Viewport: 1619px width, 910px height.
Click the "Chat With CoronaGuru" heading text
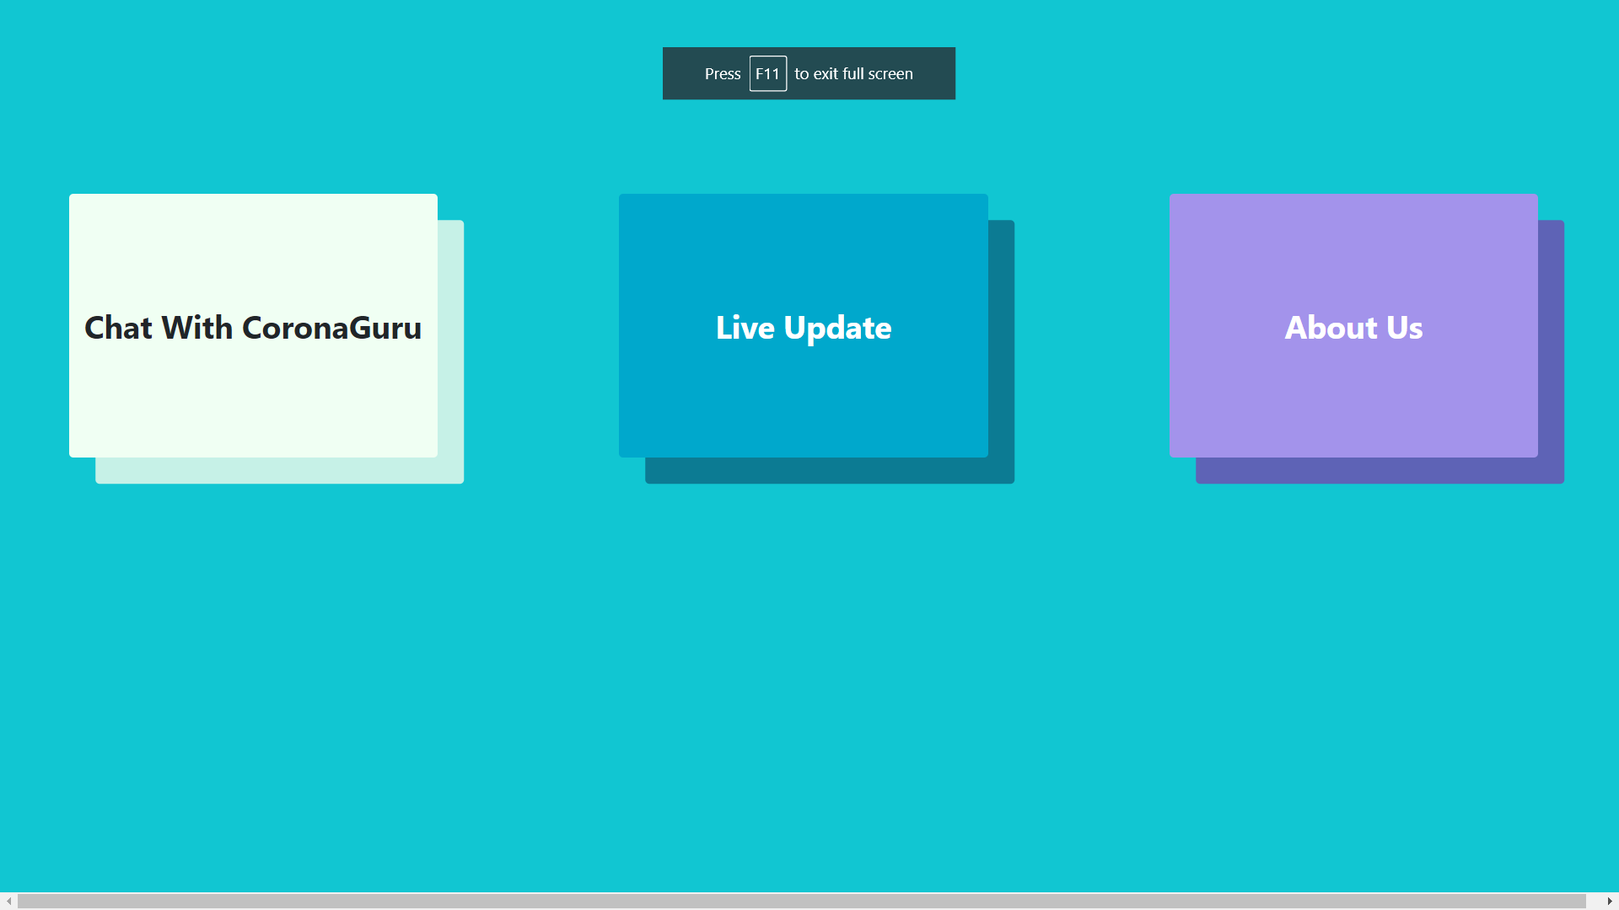[x=253, y=328]
